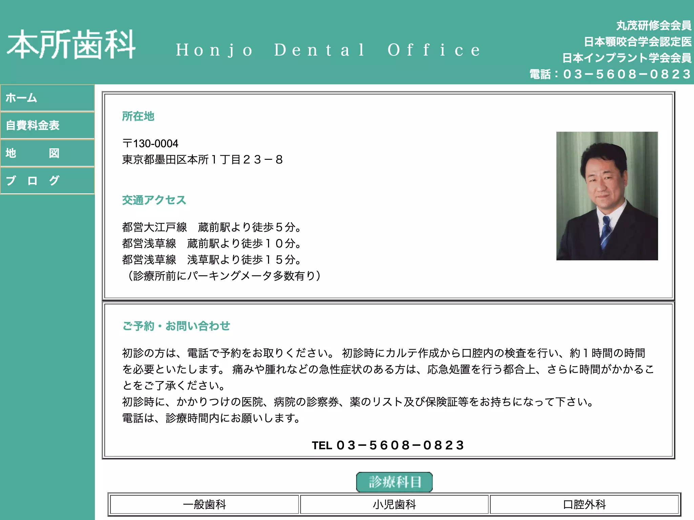The width and height of the screenshot is (694, 520).
Task: Click the doctor's portrait photo
Action: pos(607,196)
